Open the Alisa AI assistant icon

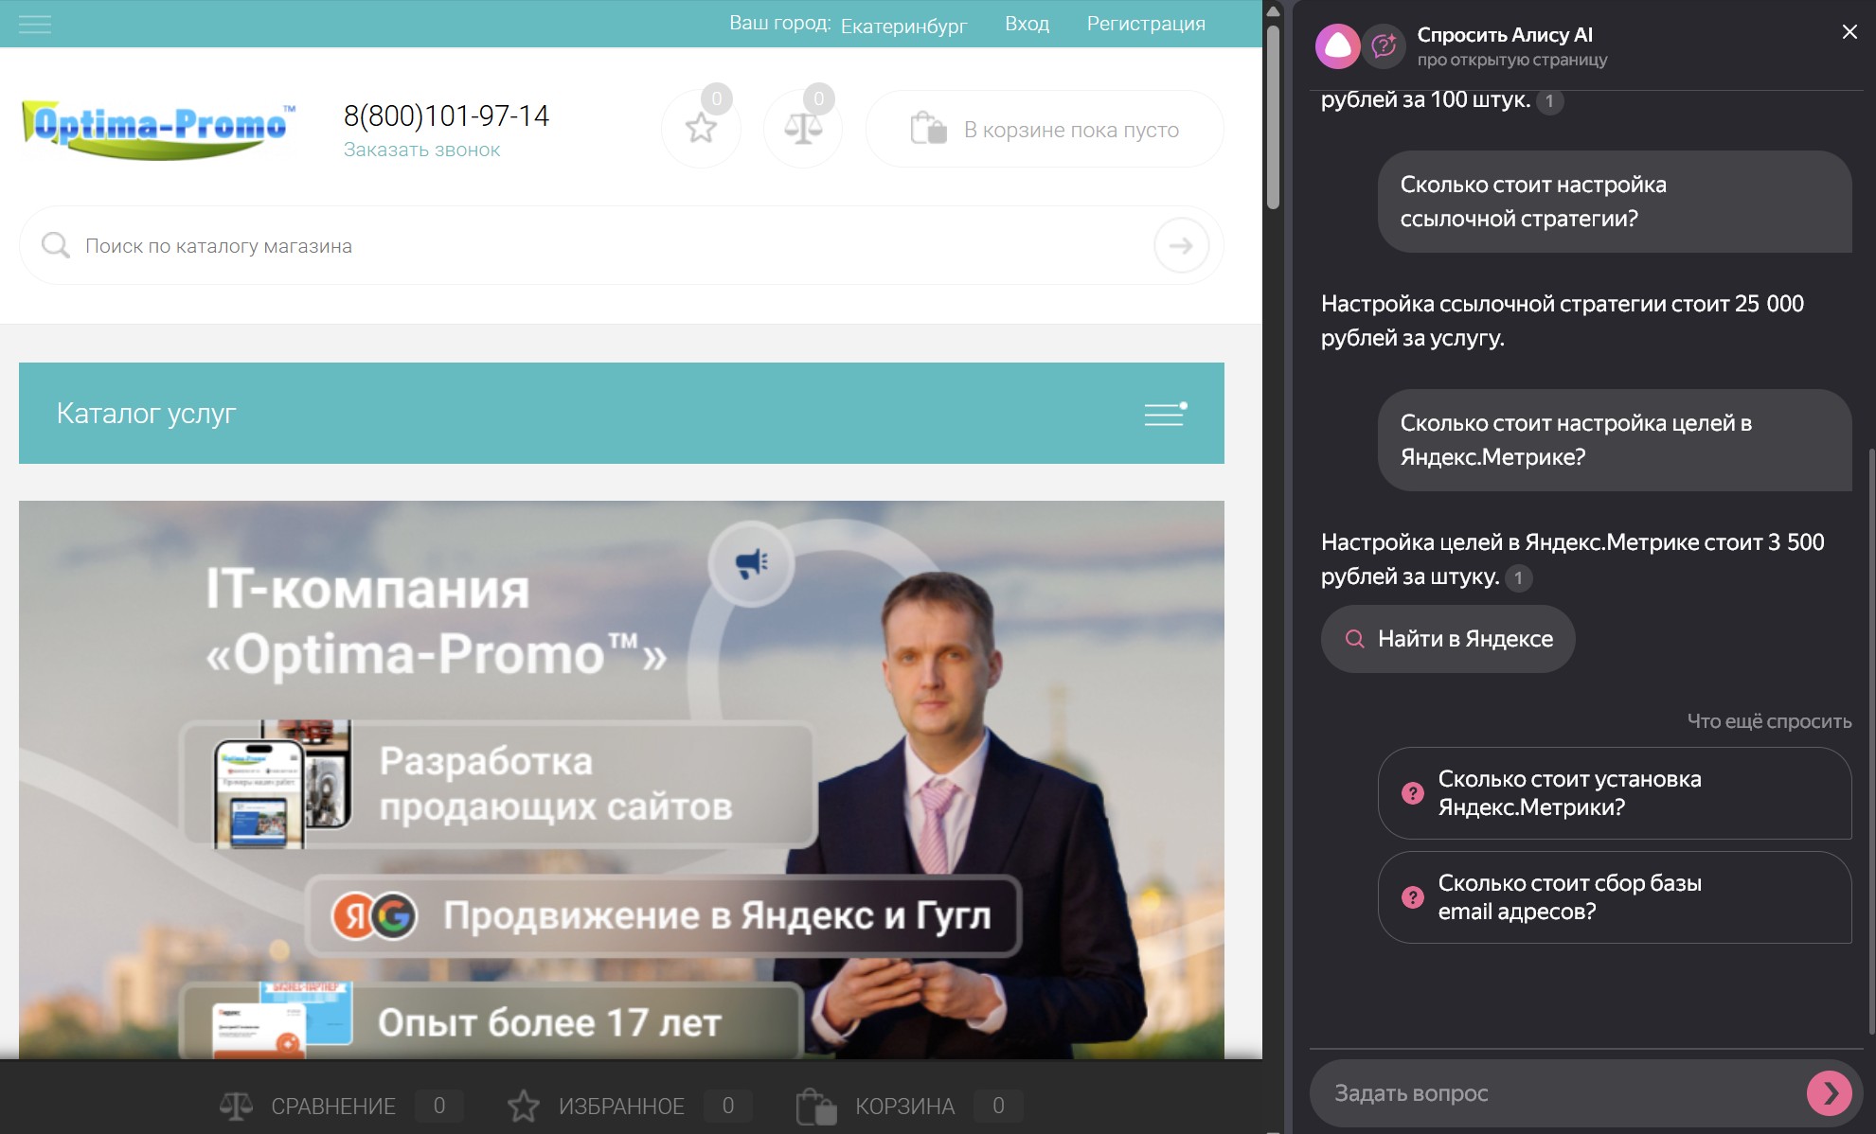click(x=1337, y=44)
